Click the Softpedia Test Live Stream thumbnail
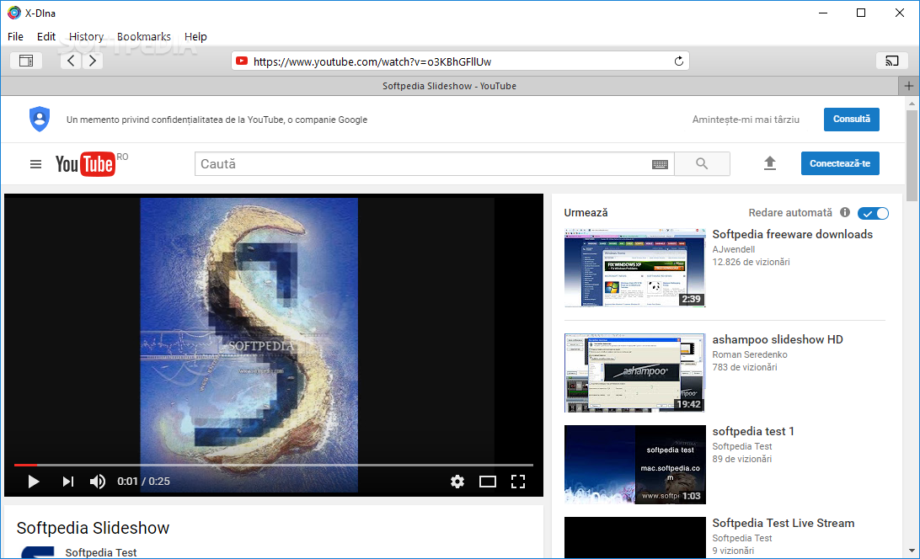The image size is (920, 559). point(635,537)
